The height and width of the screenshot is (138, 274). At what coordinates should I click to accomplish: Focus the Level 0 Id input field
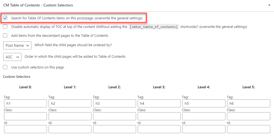coord(25,129)
